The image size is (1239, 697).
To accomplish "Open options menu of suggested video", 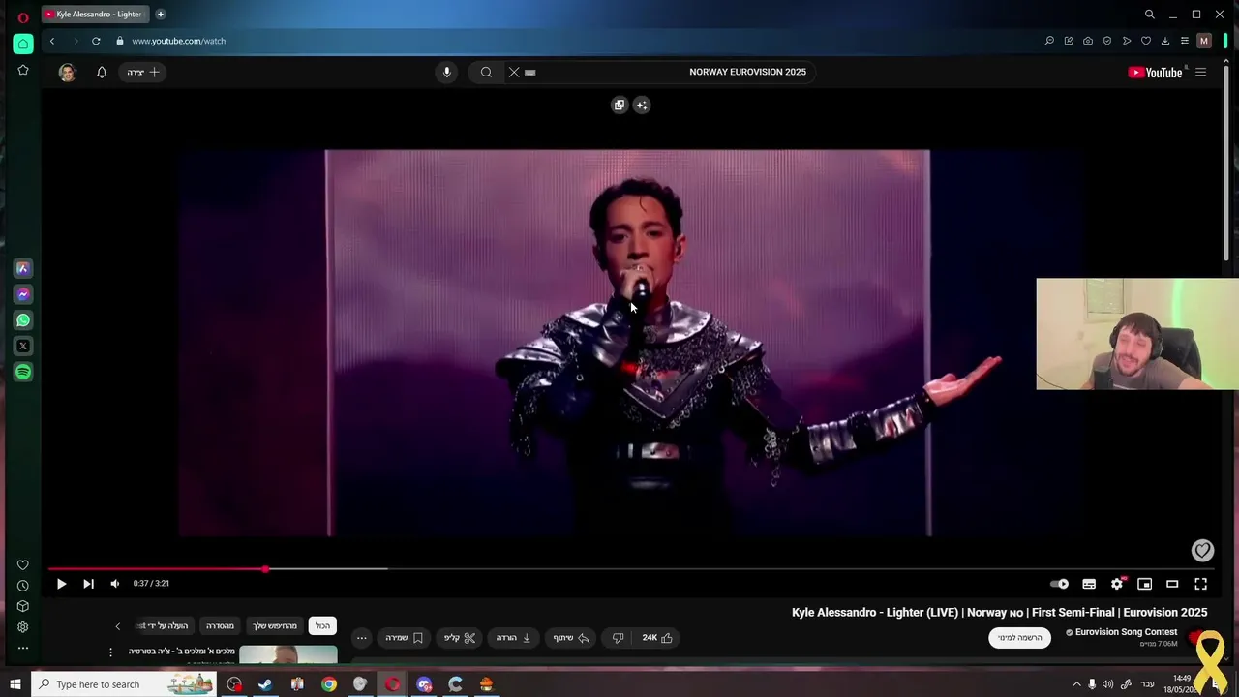I will [110, 652].
